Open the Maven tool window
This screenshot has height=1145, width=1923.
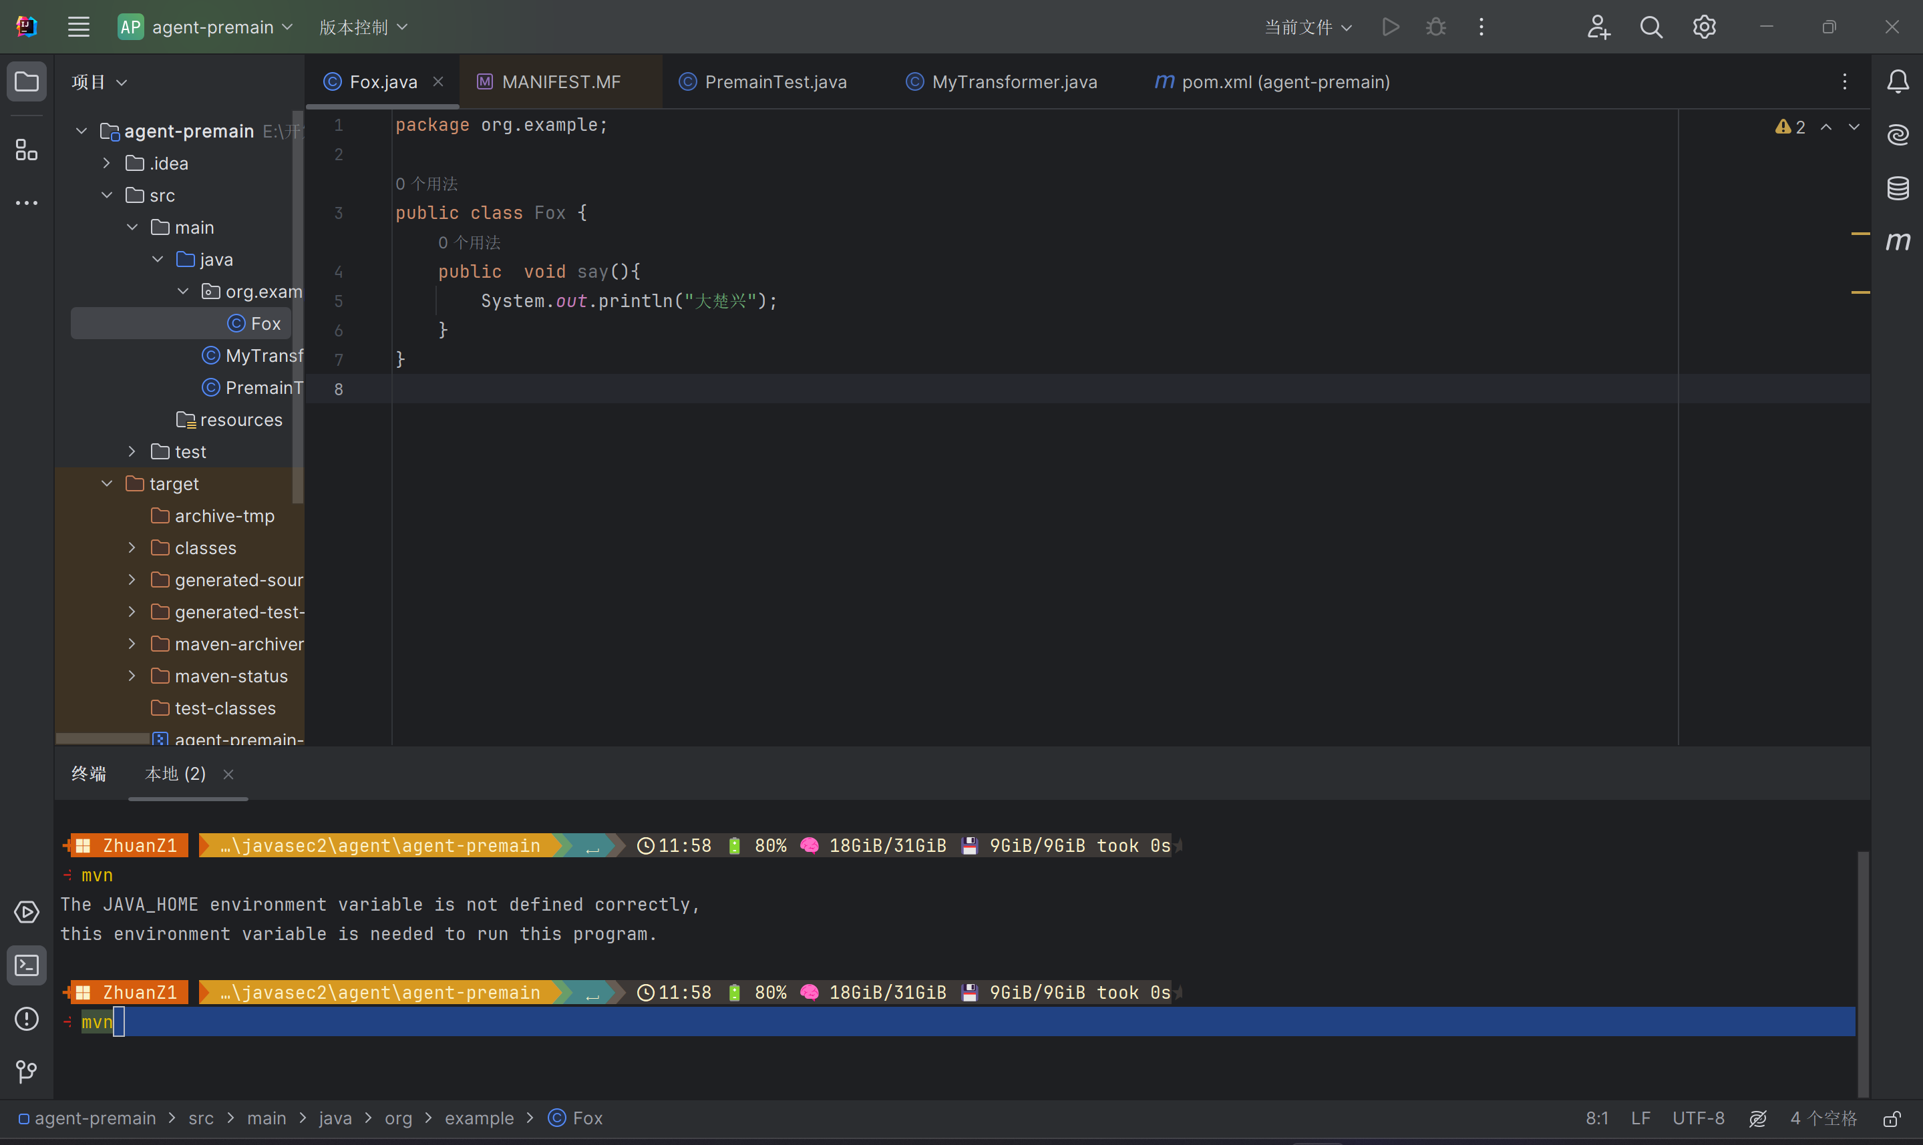point(1898,242)
